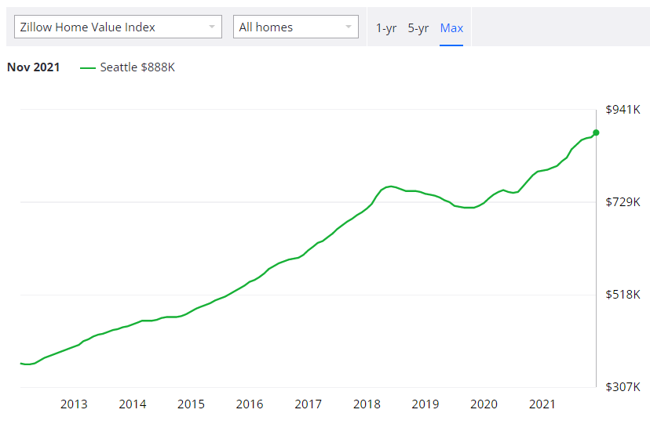Click the 2021 year label
650x424 pixels.
tap(542, 404)
